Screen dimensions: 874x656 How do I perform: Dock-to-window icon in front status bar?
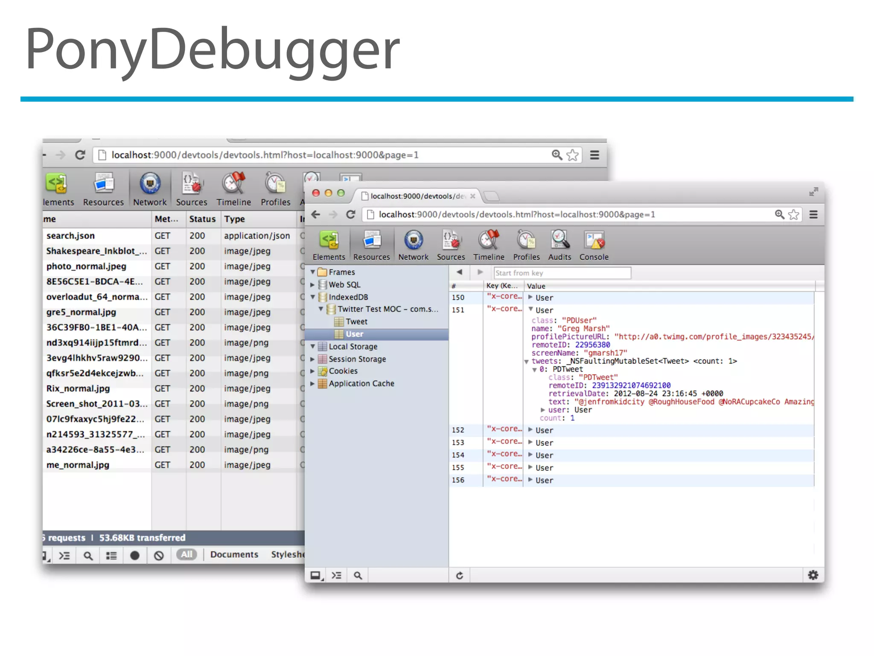[316, 576]
